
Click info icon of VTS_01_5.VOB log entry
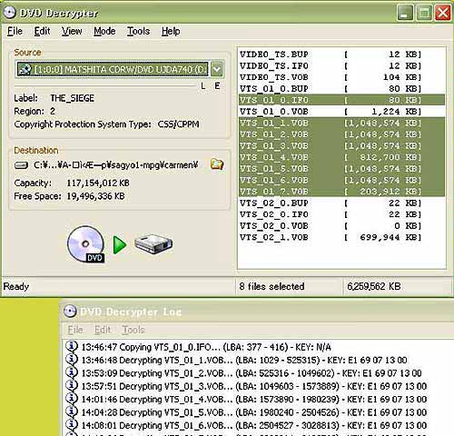click(x=72, y=411)
